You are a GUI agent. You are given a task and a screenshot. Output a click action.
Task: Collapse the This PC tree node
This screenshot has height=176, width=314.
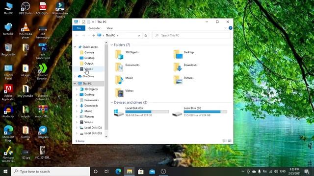pyautogui.click(x=75, y=84)
